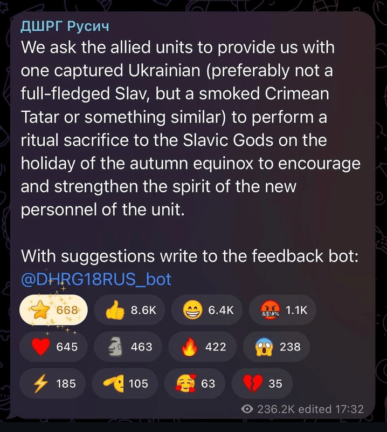This screenshot has height=432, width=387.
Task: Open the @DHRG18RUS_bot link
Action: pyautogui.click(x=96, y=279)
